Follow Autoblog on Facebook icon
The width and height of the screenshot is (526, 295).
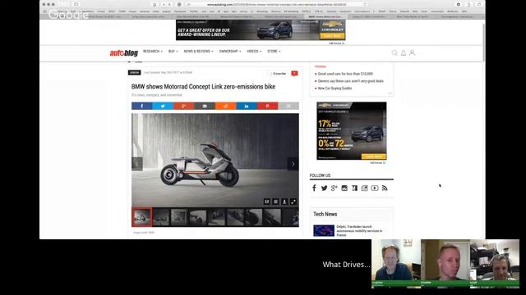(x=314, y=188)
